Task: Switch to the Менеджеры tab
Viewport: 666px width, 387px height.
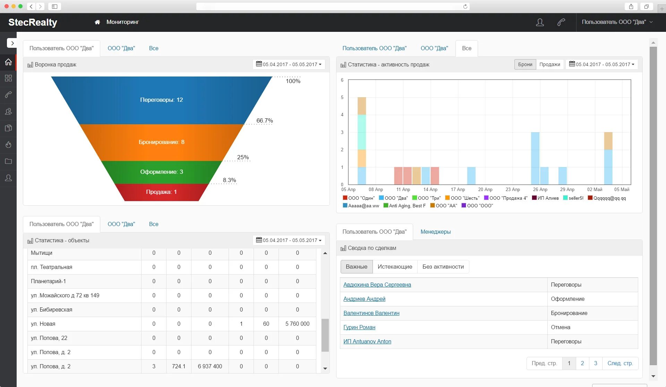Action: click(x=435, y=232)
